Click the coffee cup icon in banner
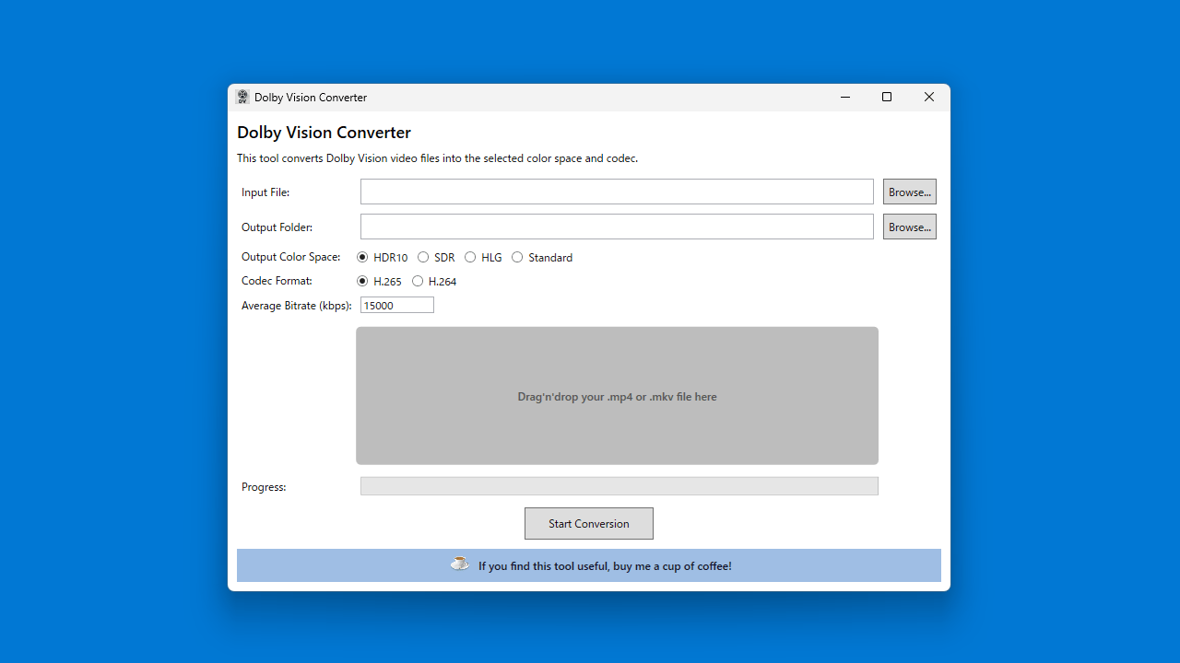Viewport: 1180px width, 663px height. pos(459,564)
